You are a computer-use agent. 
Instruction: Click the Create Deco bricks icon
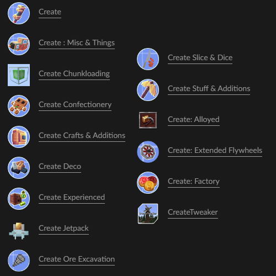point(19,168)
